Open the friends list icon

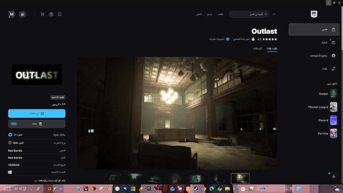click(x=23, y=14)
